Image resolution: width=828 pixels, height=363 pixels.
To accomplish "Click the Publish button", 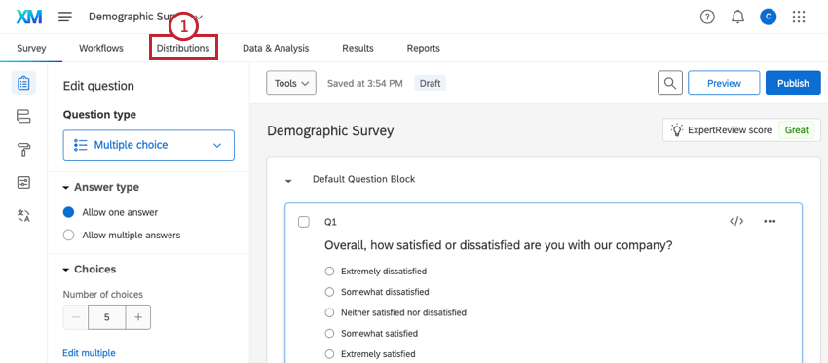I will tap(793, 83).
